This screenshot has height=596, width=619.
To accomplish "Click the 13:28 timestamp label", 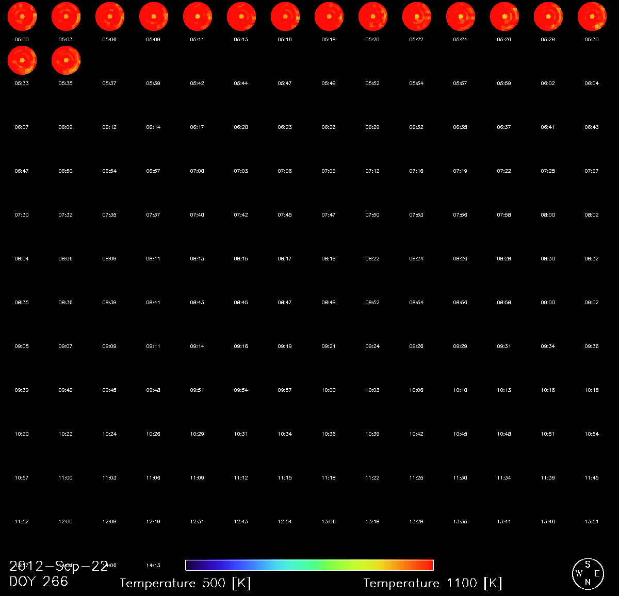I will click(x=416, y=522).
